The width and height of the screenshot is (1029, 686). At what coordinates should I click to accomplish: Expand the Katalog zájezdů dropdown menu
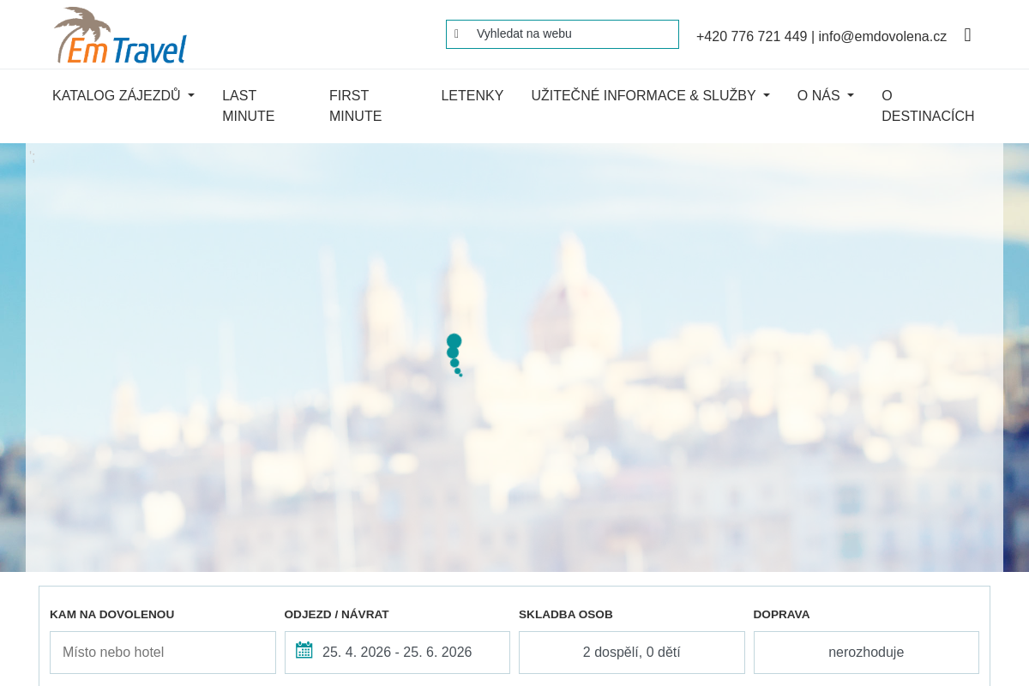tap(123, 96)
